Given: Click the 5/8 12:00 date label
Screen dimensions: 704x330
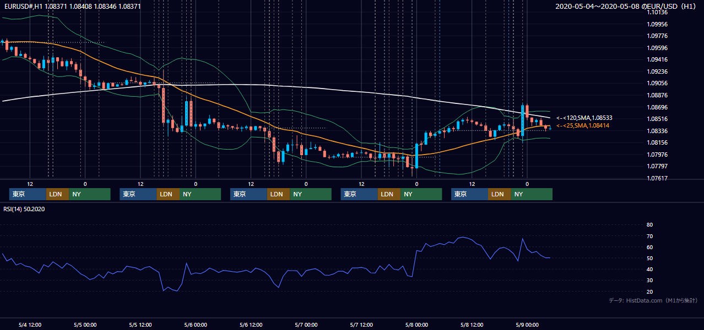Looking at the screenshot, I should [472, 324].
